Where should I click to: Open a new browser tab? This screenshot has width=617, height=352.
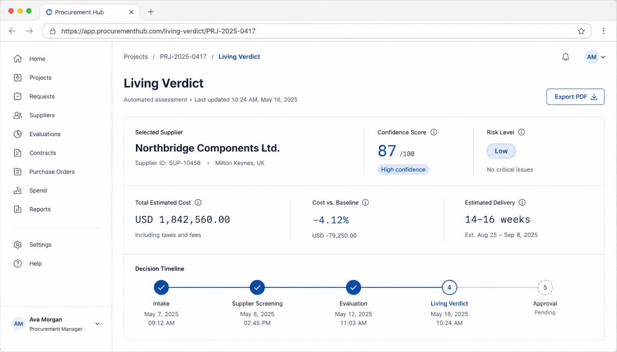coord(151,12)
